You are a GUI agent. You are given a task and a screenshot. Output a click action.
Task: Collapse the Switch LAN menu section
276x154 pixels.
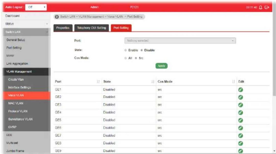[x=26, y=32]
